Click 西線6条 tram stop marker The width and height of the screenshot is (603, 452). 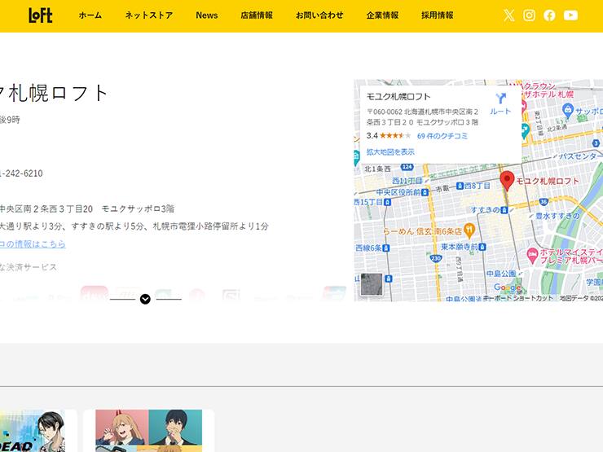coord(386,248)
